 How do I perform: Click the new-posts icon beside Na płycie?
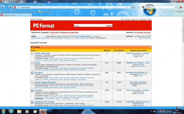point(32,73)
